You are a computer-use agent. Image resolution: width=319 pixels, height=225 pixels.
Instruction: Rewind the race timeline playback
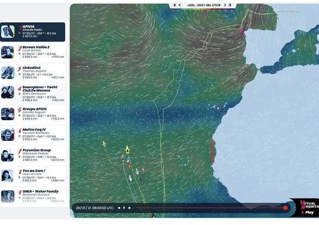click(x=119, y=208)
